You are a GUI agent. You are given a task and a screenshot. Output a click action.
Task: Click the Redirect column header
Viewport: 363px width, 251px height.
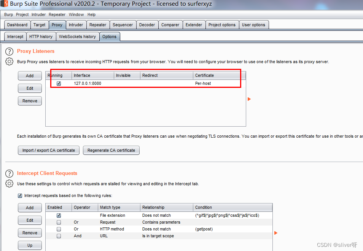pyautogui.click(x=167, y=75)
